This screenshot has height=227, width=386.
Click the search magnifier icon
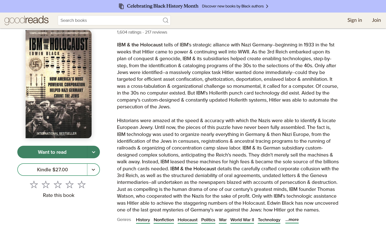coord(165,20)
